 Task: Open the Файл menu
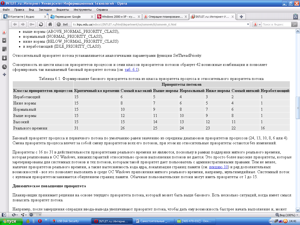[6, 10]
